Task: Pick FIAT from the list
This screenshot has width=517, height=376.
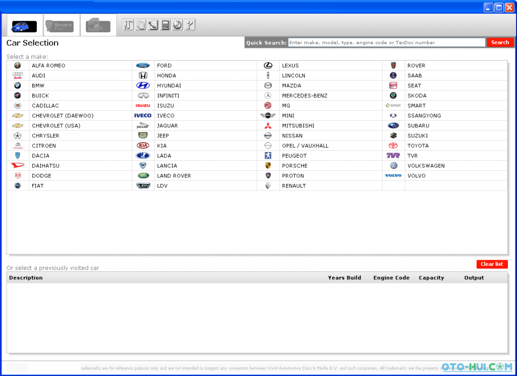Action: (37, 186)
